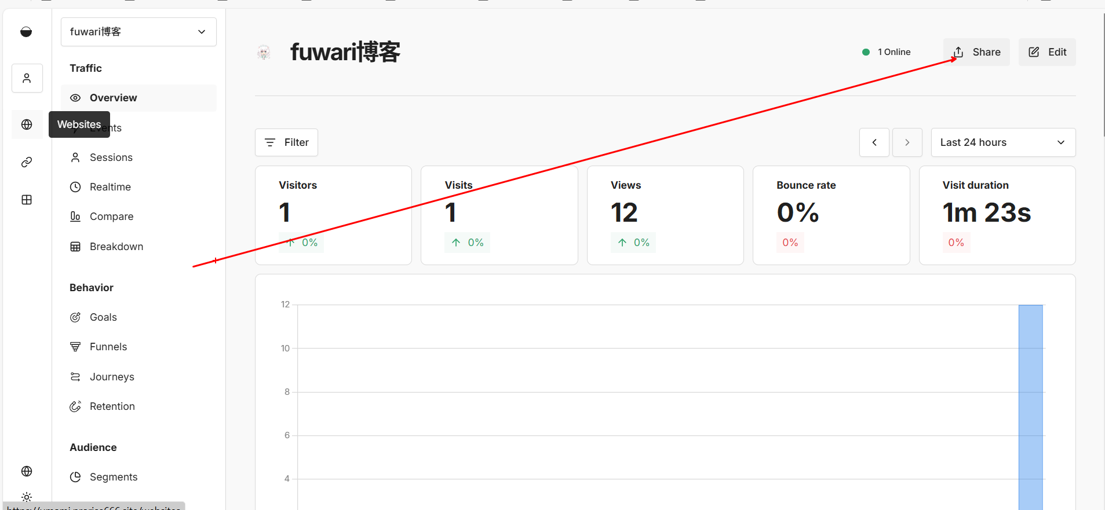The width and height of the screenshot is (1105, 510).
Task: Click the Umami logo icon
Action: (x=26, y=32)
